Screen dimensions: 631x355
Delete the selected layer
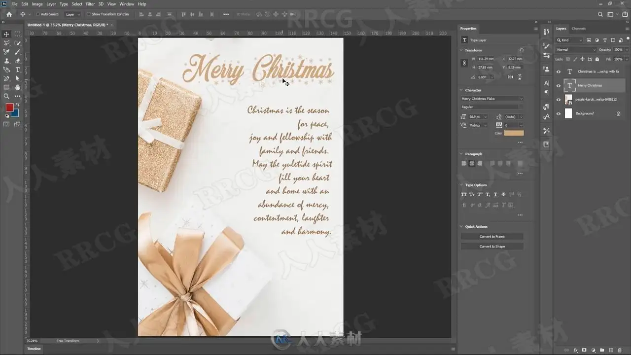click(x=620, y=350)
